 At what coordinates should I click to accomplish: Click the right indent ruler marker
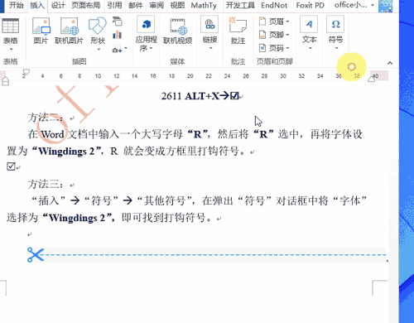(372, 79)
